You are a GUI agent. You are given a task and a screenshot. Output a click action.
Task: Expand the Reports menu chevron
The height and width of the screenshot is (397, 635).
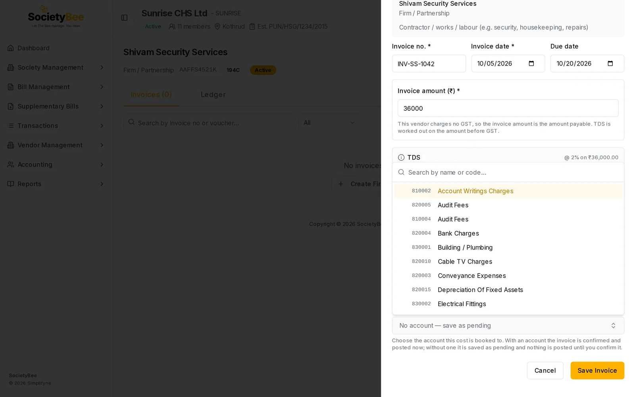click(102, 184)
